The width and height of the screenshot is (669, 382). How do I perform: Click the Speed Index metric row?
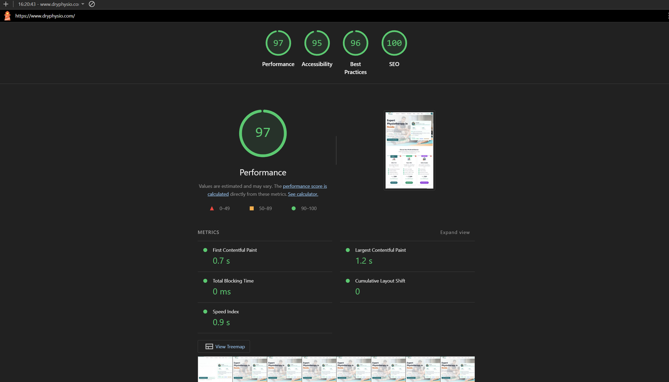225,312
